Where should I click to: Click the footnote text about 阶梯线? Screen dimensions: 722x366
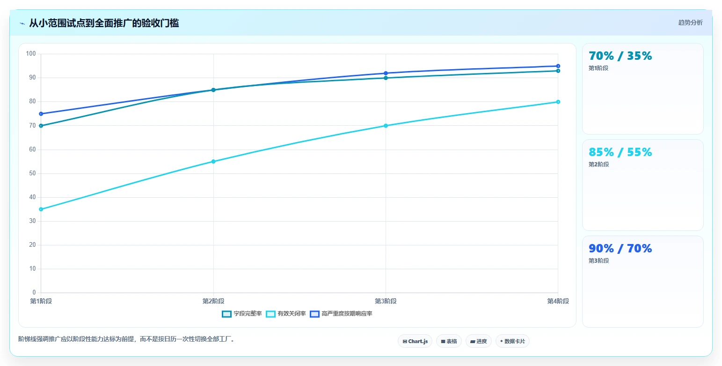(127, 339)
